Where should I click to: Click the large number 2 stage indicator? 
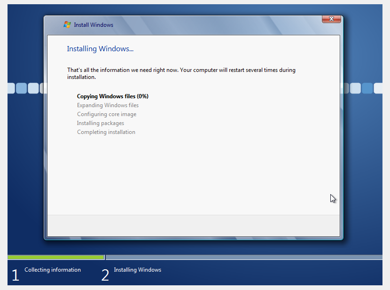click(105, 275)
